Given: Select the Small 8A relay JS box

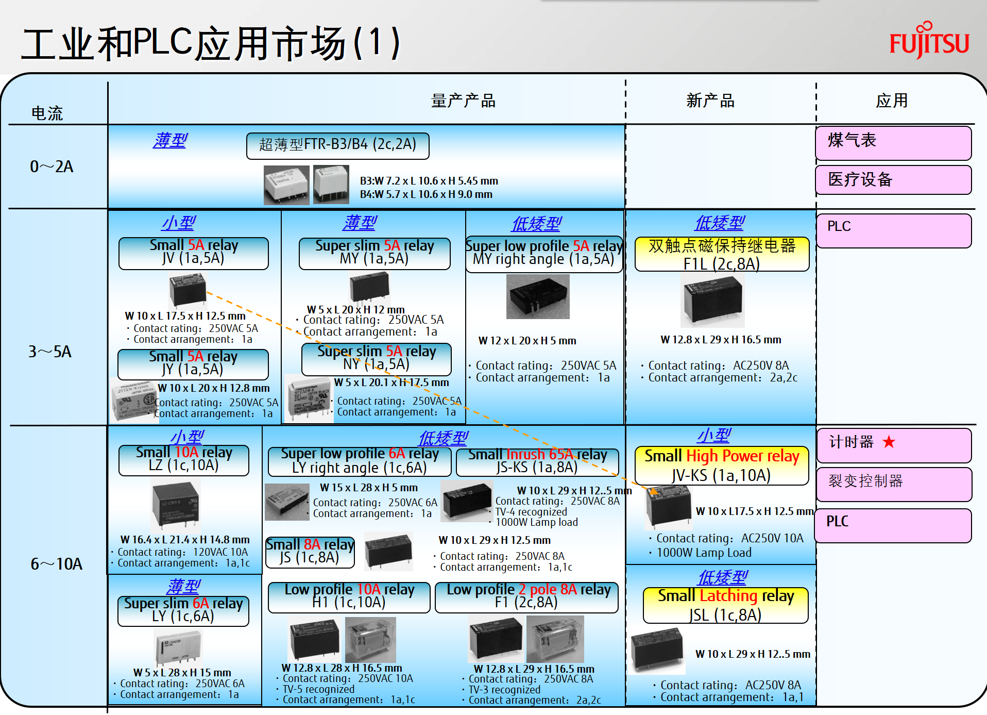Looking at the screenshot, I should 310,552.
